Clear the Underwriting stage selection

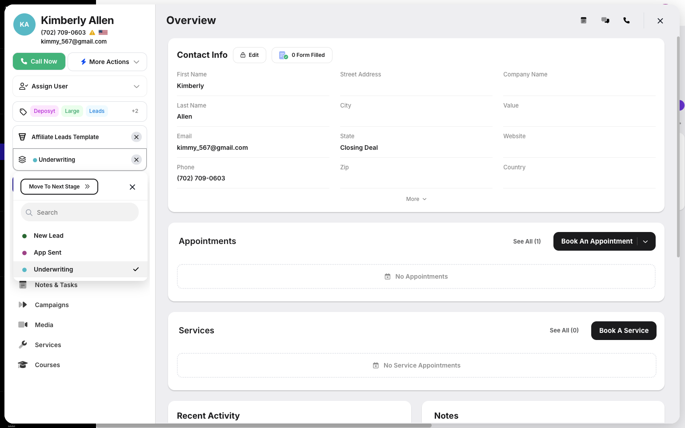(x=136, y=160)
